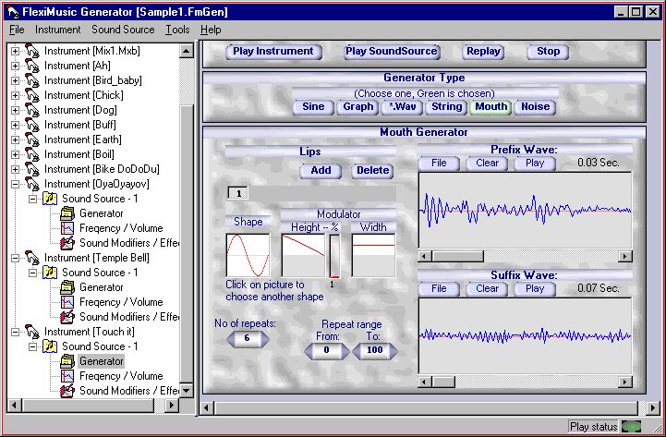Image resolution: width=666 pixels, height=437 pixels.
Task: Click the Instrument [Bird_baby] icon
Action: [x=32, y=80]
